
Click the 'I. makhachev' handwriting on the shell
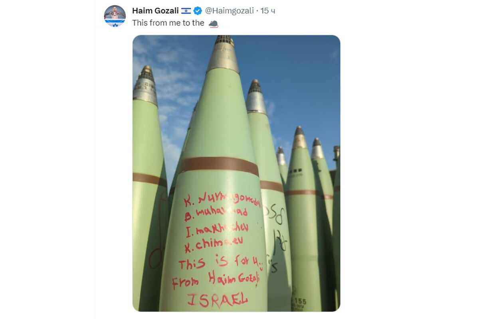tap(217, 228)
